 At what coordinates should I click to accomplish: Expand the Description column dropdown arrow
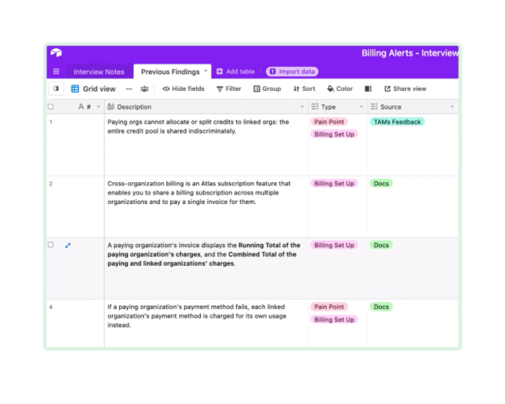tap(302, 107)
